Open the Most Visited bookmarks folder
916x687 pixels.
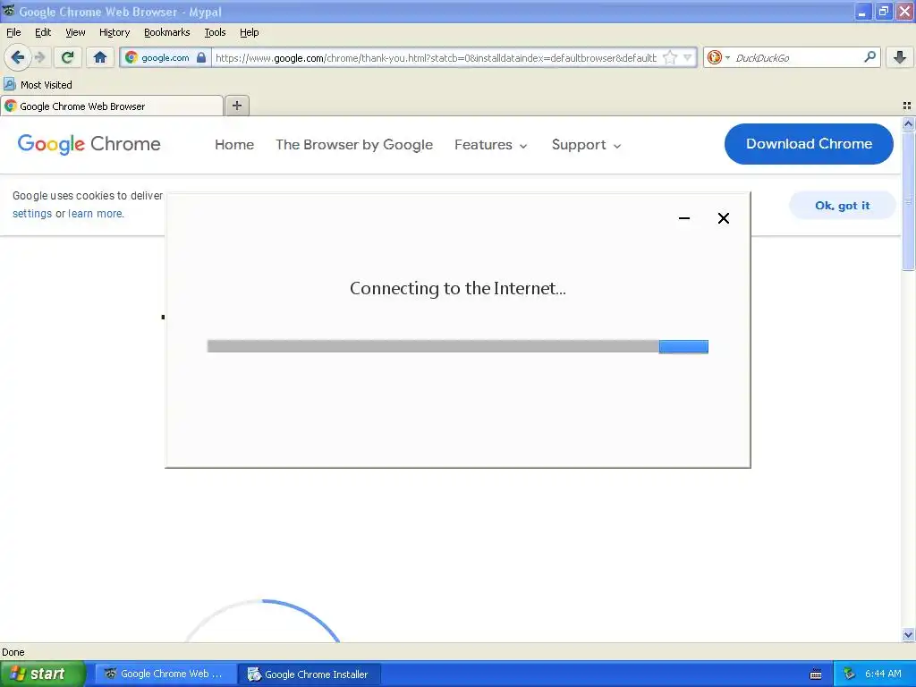tap(38, 85)
